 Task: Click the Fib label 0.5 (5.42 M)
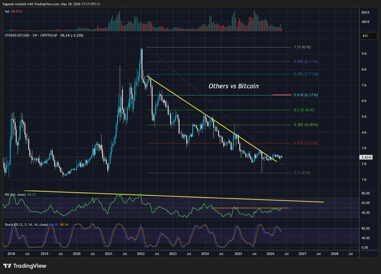tap(304, 110)
